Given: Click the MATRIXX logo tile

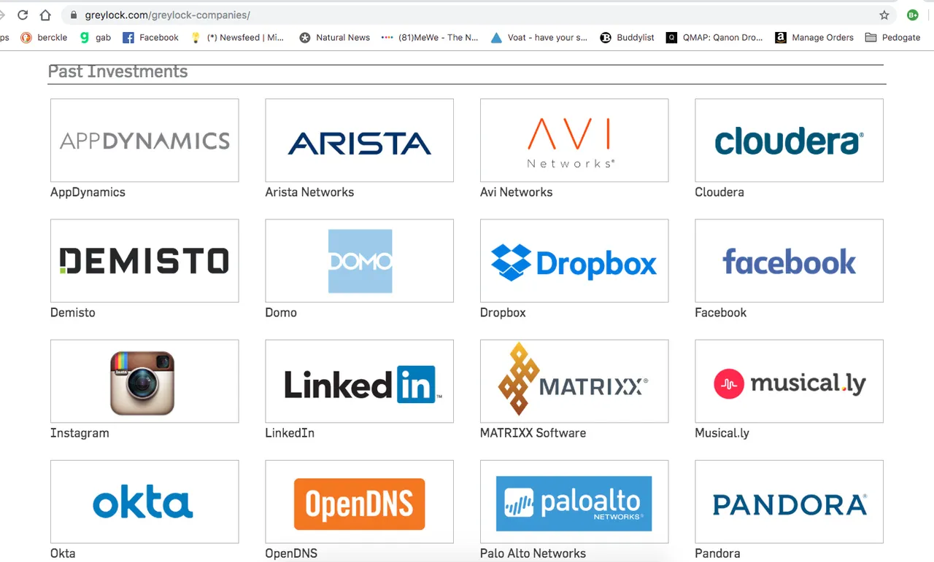Looking at the screenshot, I should [x=574, y=381].
